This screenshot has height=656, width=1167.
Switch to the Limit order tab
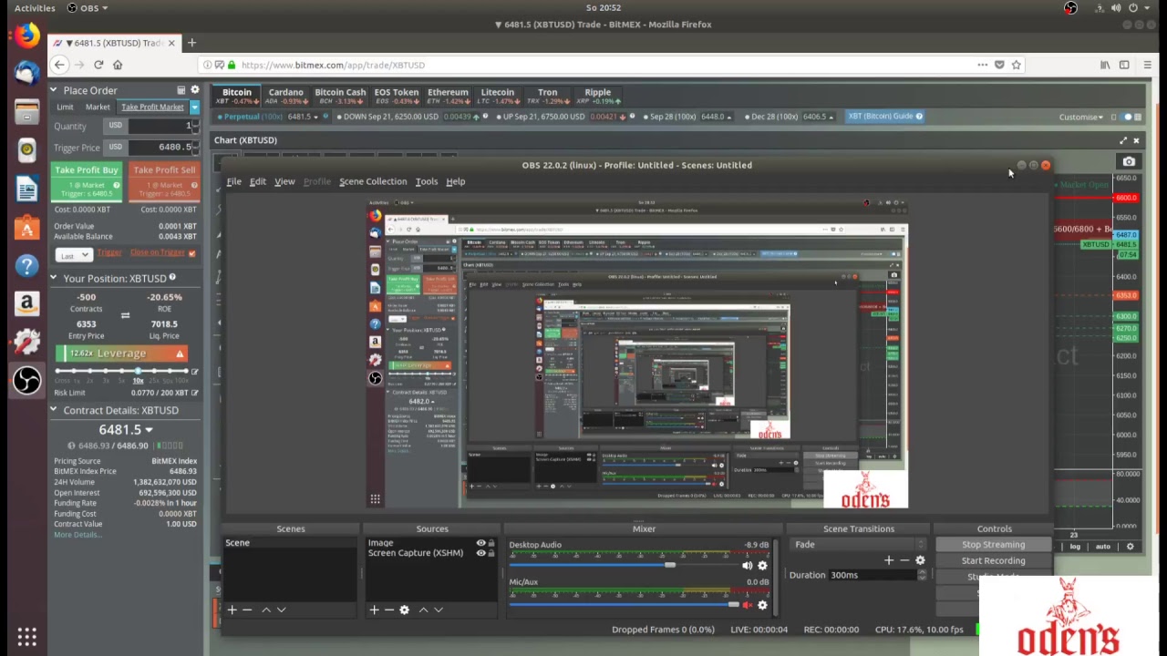tap(66, 108)
